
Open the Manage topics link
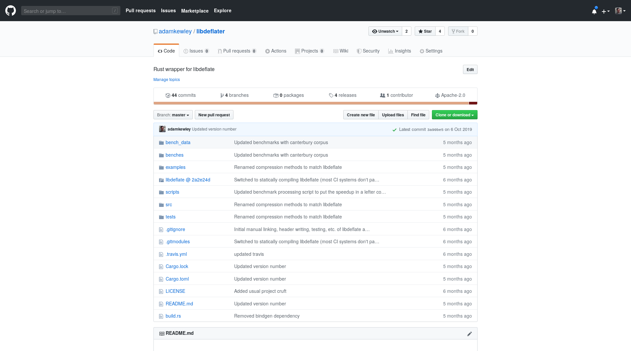[x=167, y=80]
